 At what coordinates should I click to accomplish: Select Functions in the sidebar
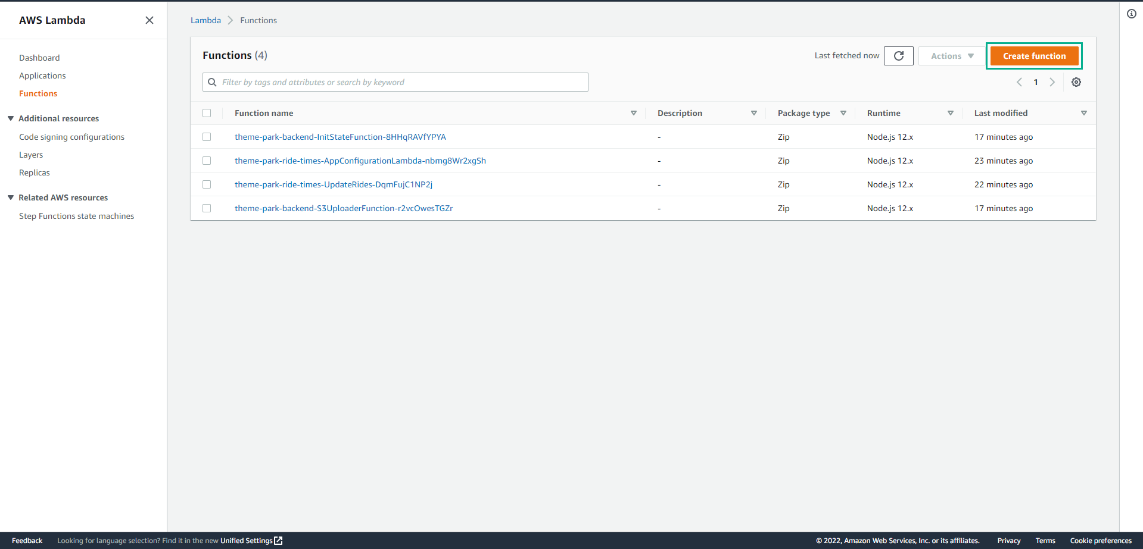tap(38, 93)
